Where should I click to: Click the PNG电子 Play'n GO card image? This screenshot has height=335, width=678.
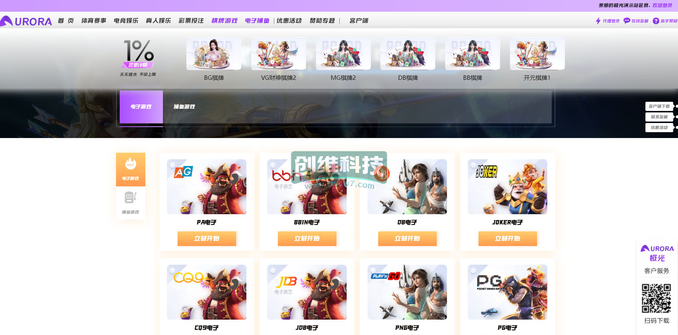(x=407, y=292)
